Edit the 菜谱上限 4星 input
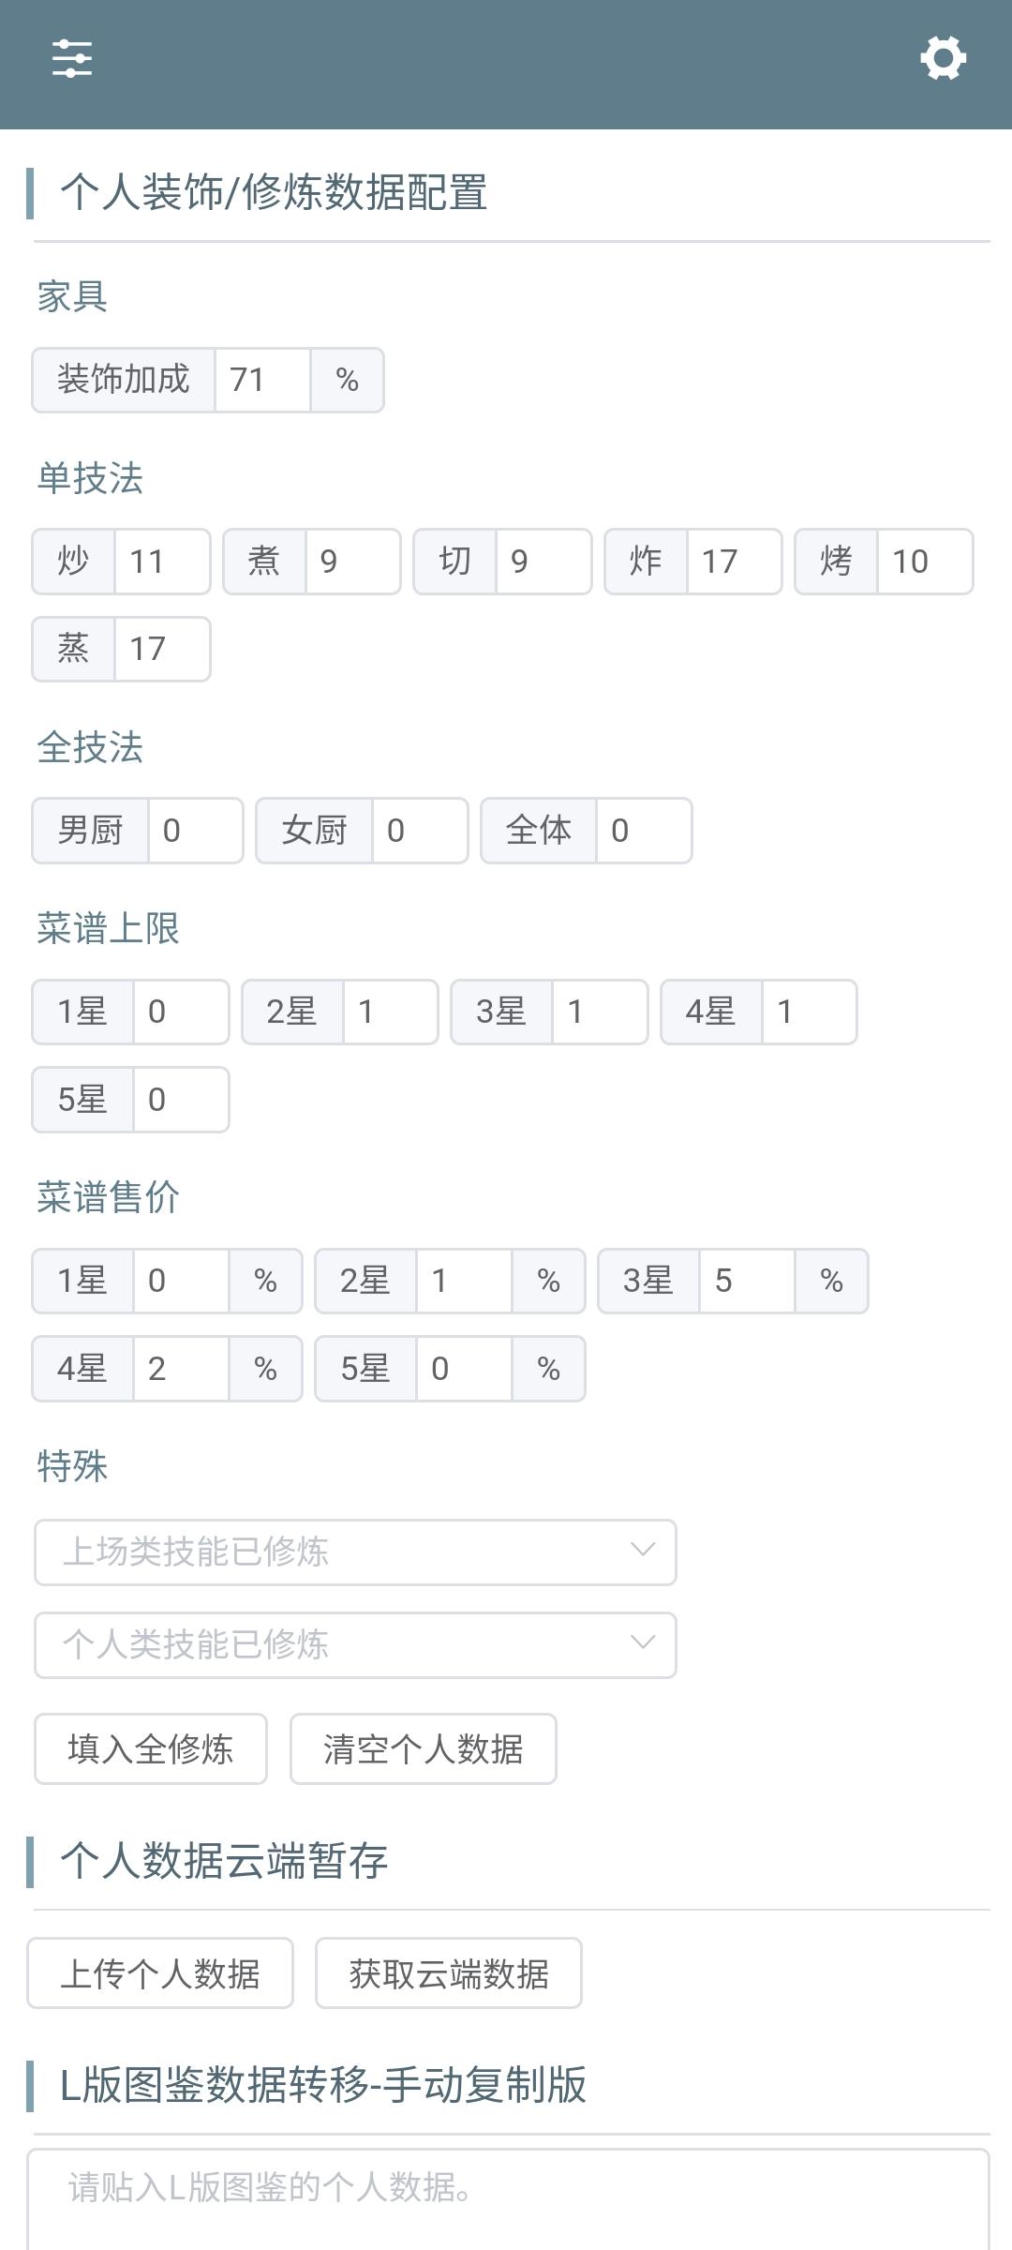The height and width of the screenshot is (2250, 1012). click(x=810, y=1012)
